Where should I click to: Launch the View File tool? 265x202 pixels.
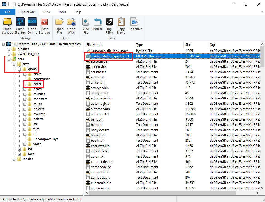point(86,26)
